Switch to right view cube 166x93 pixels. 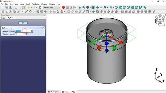tap(128, 7)
